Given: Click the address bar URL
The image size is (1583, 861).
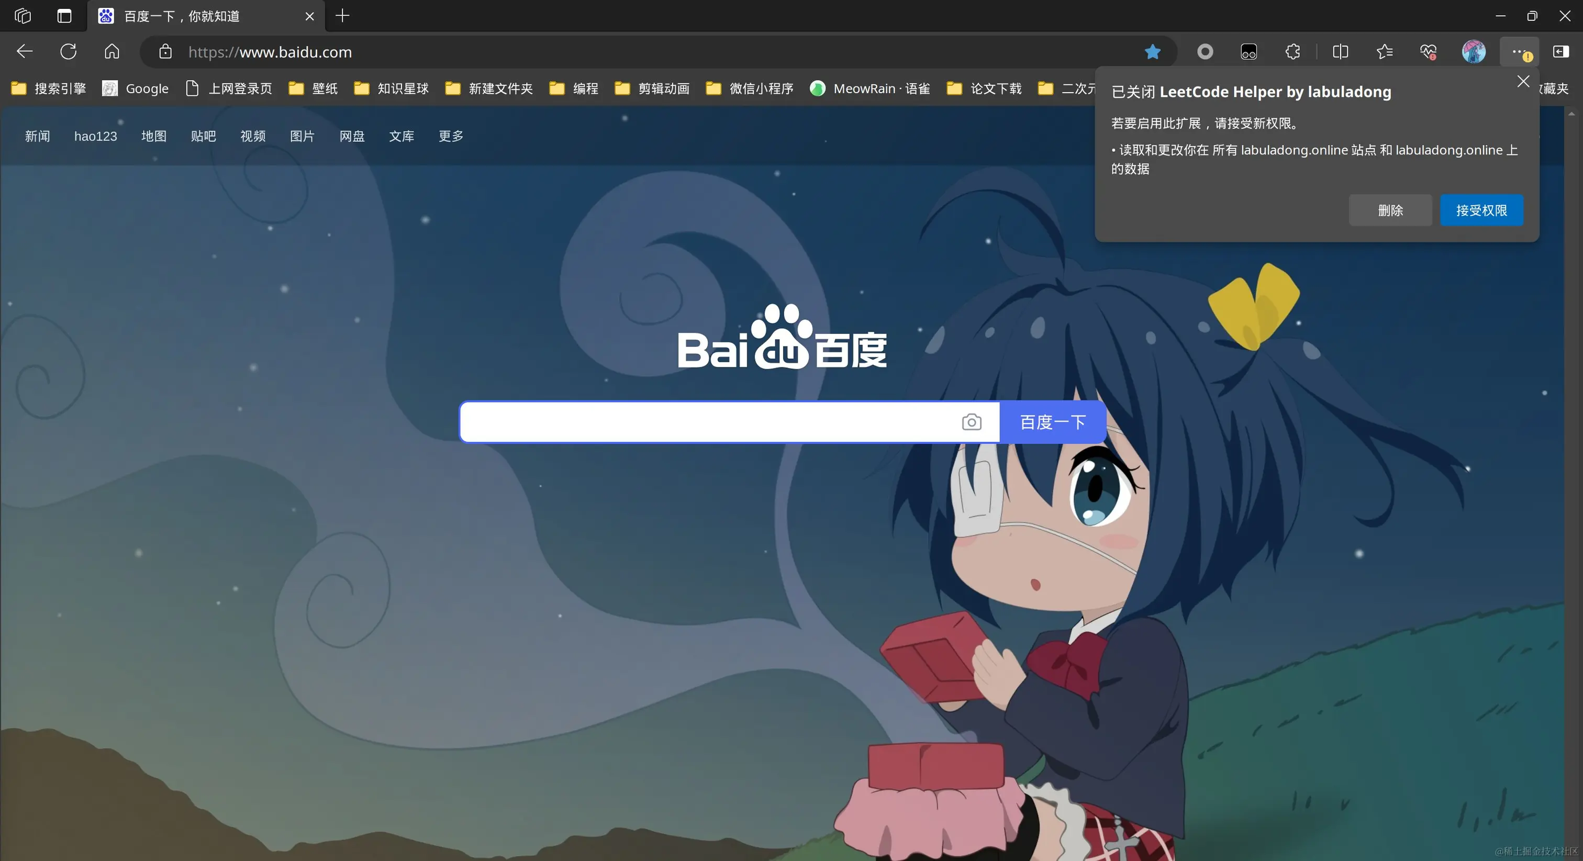Looking at the screenshot, I should click(270, 52).
